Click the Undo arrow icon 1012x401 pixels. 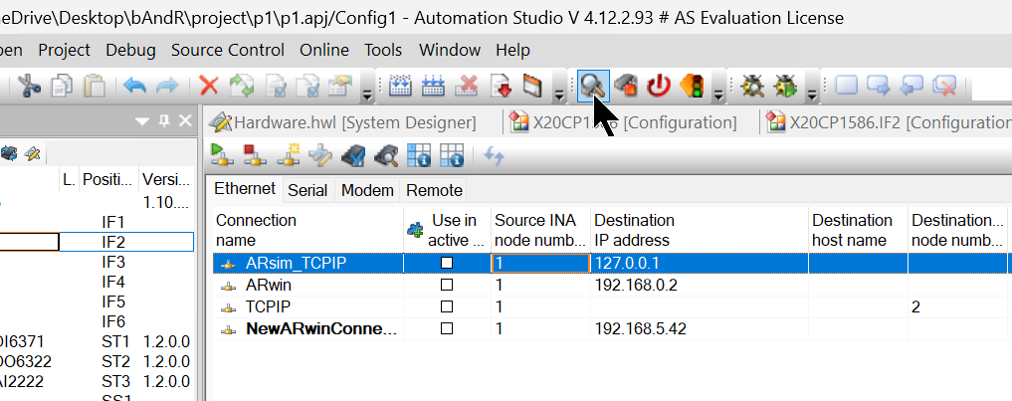click(135, 86)
